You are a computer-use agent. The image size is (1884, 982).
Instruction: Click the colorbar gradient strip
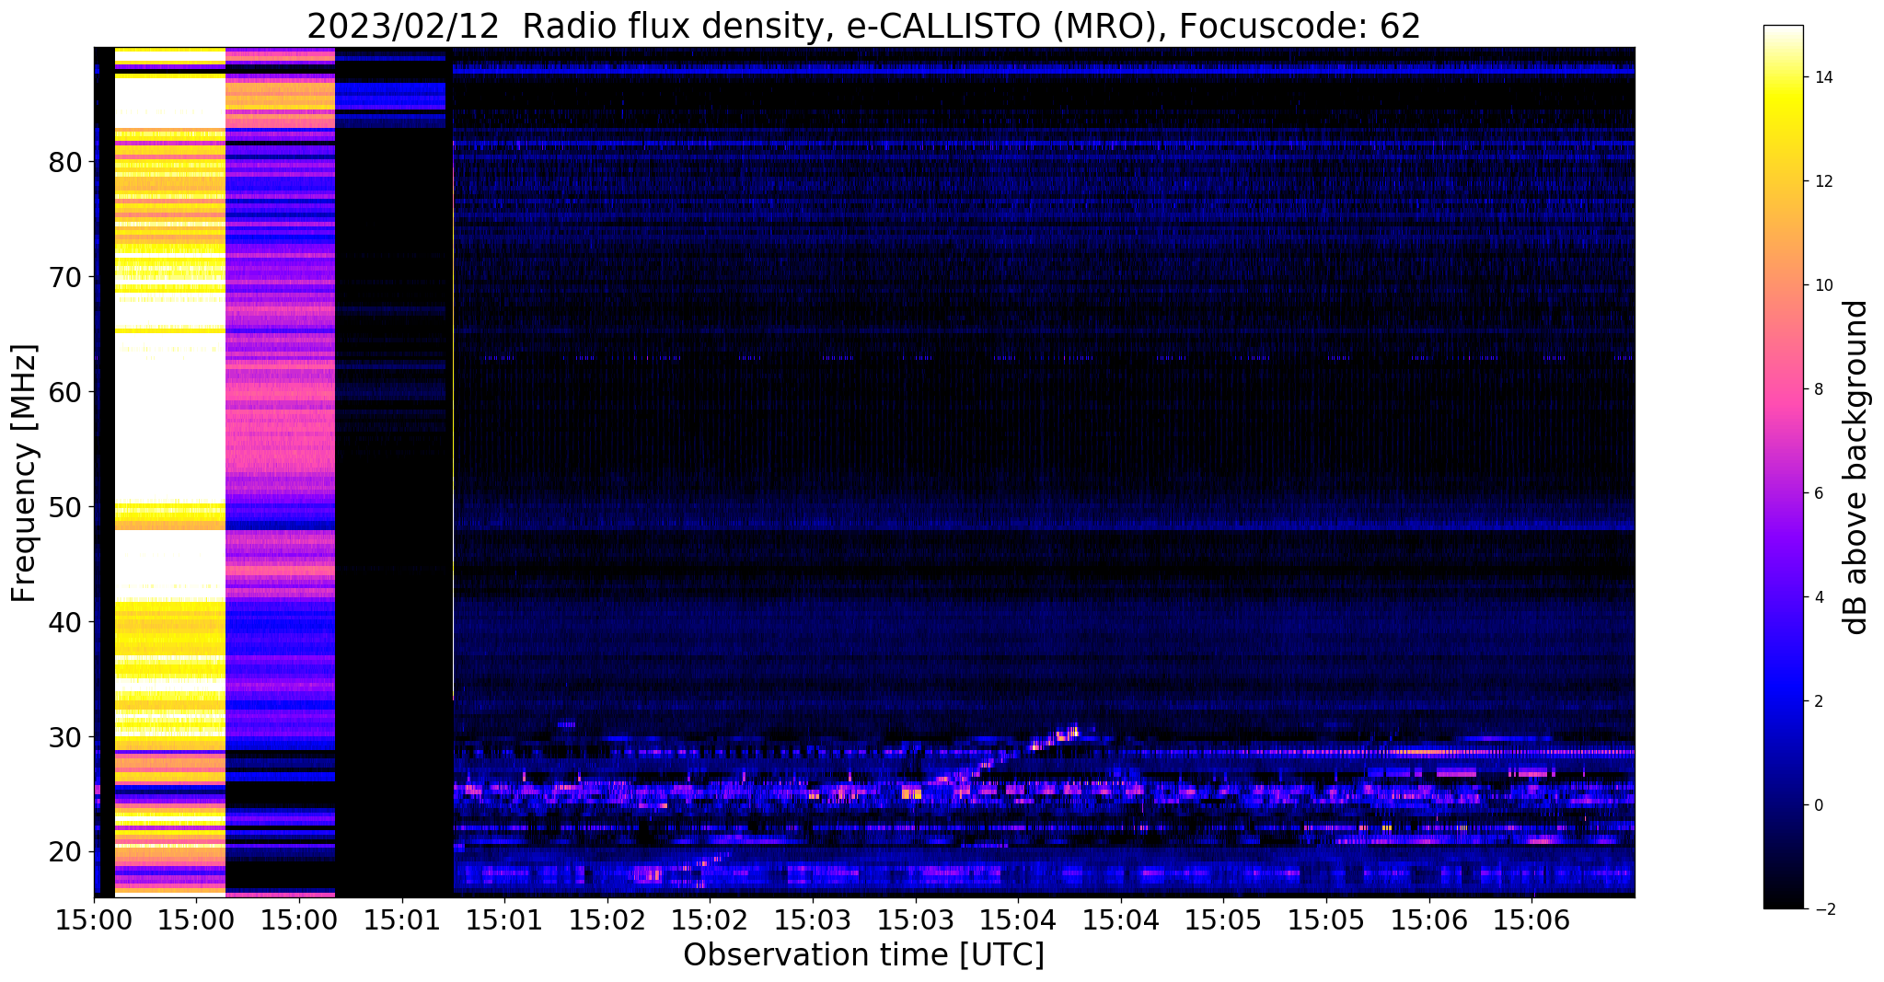pos(1783,467)
